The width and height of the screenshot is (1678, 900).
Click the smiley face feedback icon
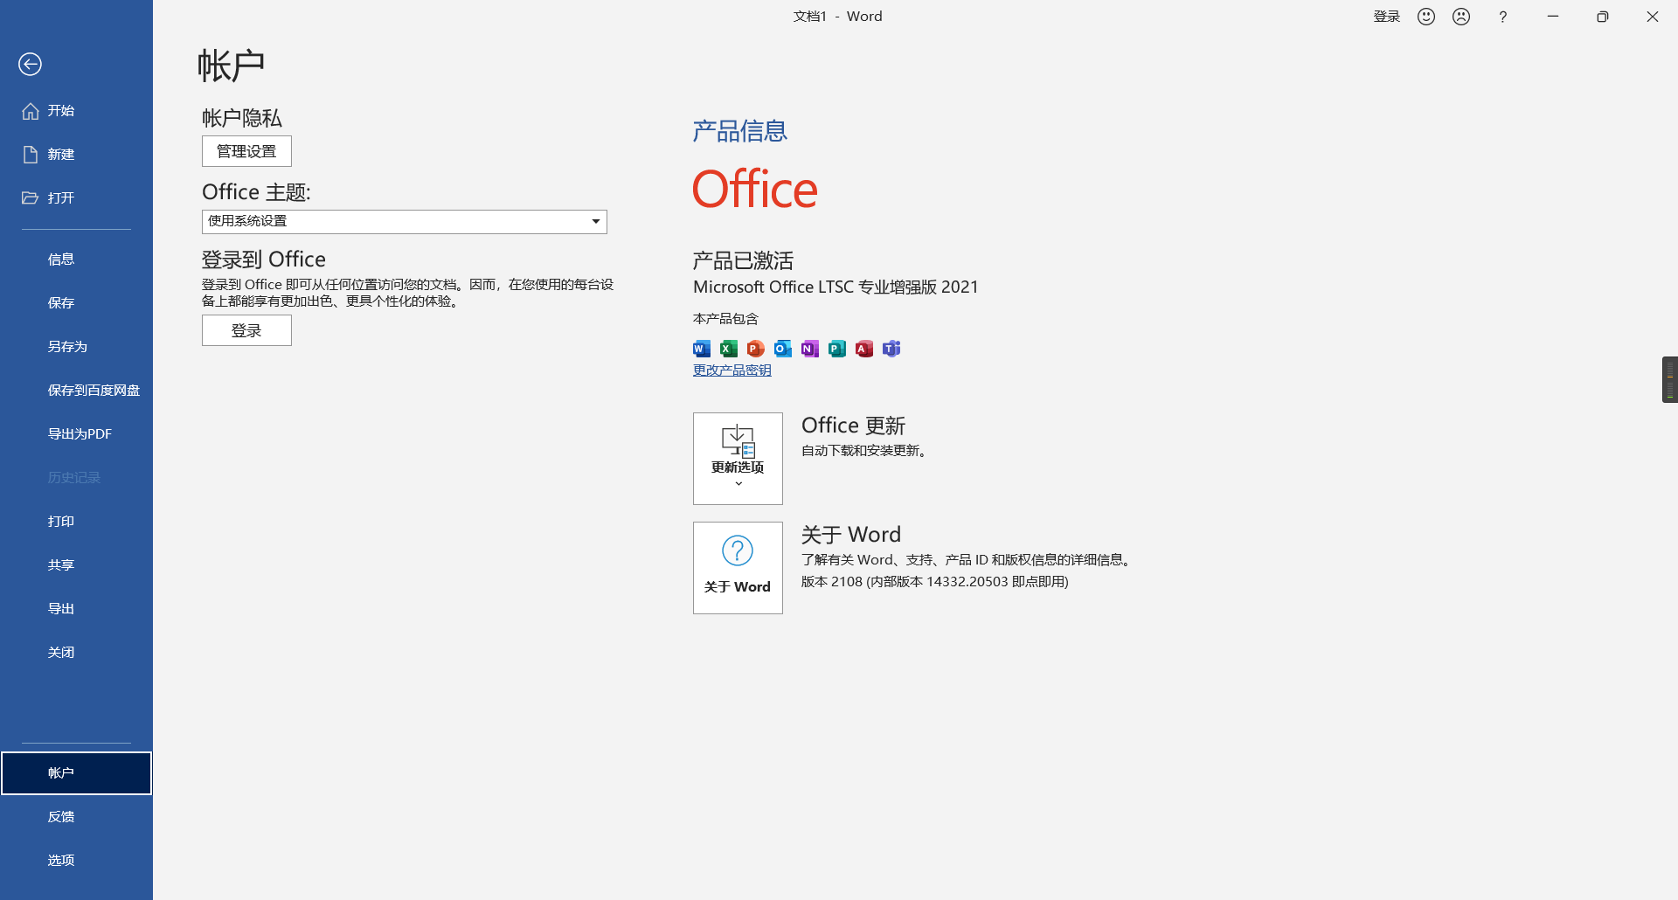(x=1426, y=17)
